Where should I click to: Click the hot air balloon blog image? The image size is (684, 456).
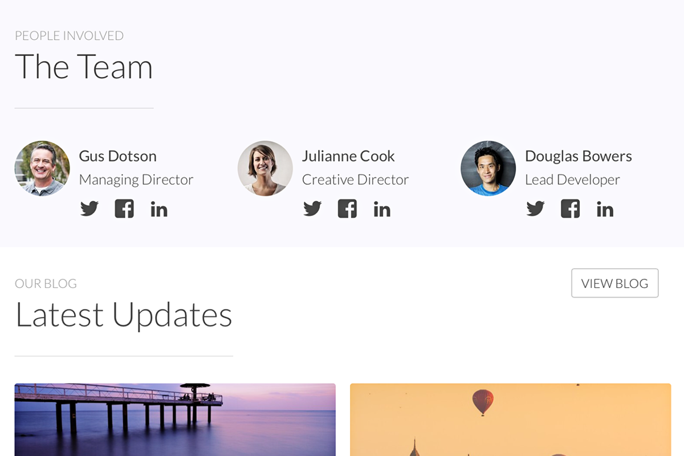(511, 419)
